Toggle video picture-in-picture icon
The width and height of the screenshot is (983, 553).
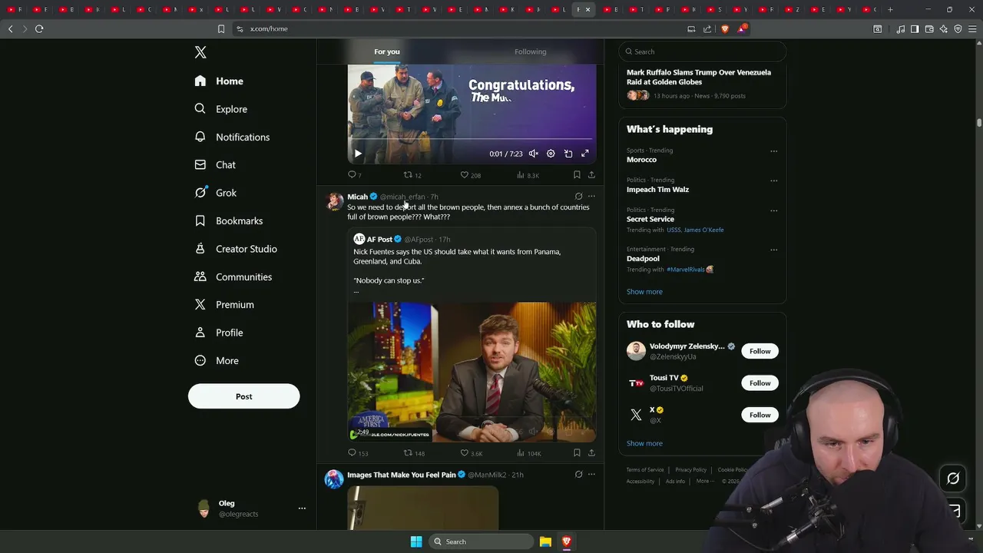coord(568,154)
